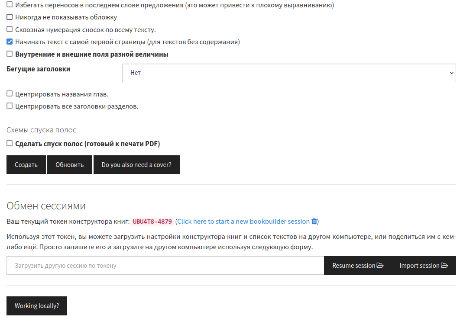Open the 'Бегущие заголовки' dropdown
This screenshot has width=460, height=318.
click(289, 73)
